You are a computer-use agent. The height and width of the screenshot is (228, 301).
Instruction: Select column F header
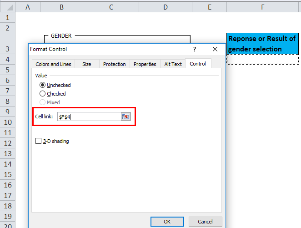click(x=263, y=7)
